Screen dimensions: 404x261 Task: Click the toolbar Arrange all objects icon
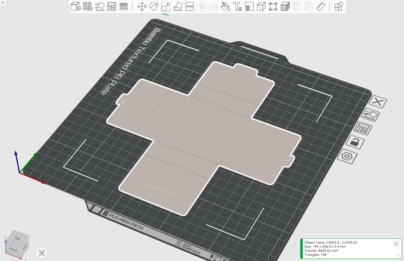pyautogui.click(x=112, y=6)
